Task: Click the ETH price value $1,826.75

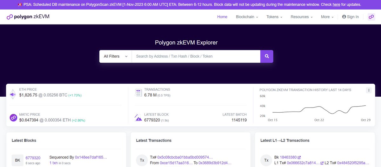Action: (28, 95)
